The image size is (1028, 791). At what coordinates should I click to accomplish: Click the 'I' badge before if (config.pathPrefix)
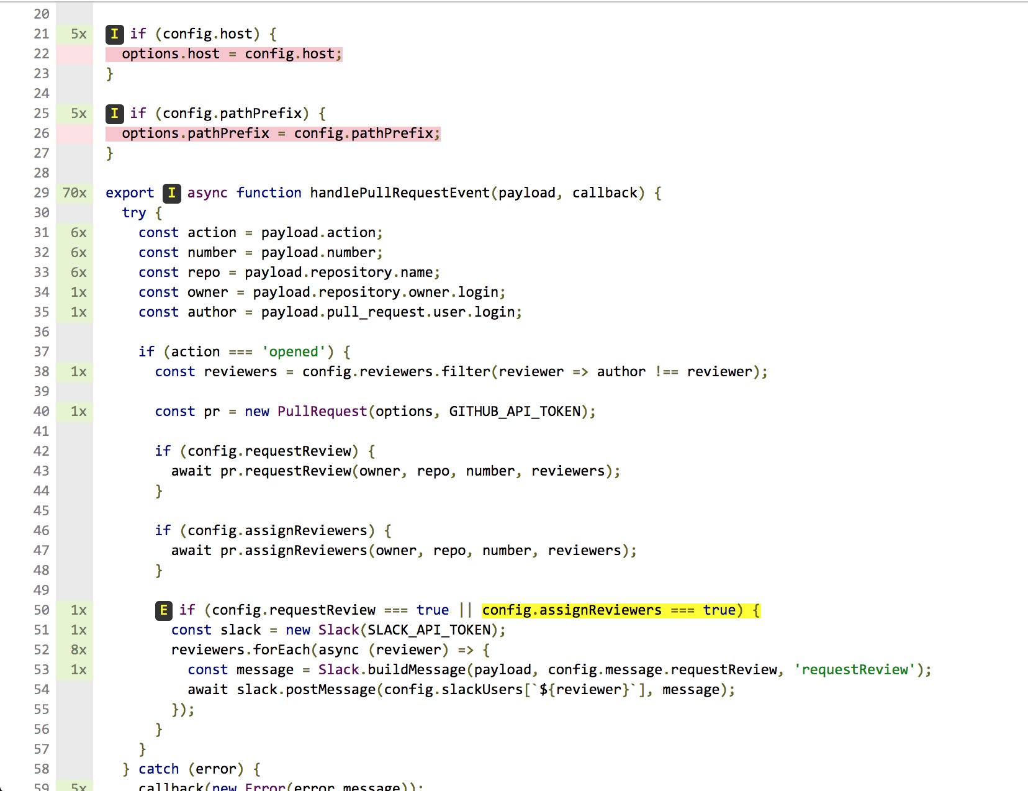(x=114, y=114)
